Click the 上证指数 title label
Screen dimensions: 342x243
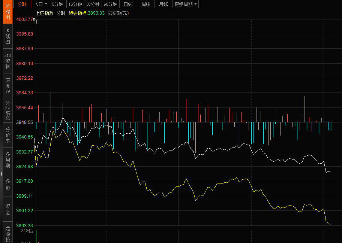click(x=44, y=13)
